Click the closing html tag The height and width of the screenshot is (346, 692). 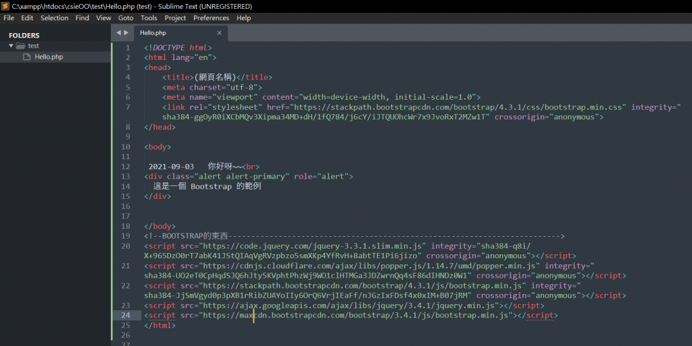tap(159, 325)
